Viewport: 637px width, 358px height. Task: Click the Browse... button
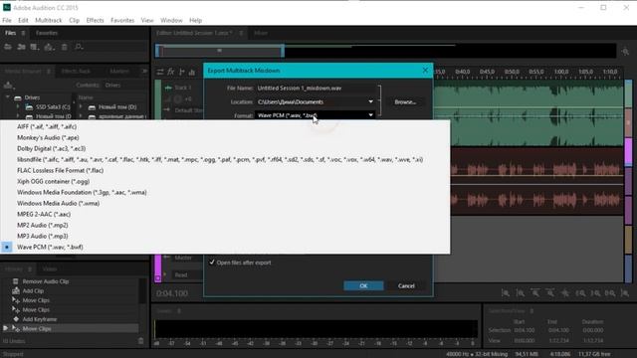click(x=405, y=101)
